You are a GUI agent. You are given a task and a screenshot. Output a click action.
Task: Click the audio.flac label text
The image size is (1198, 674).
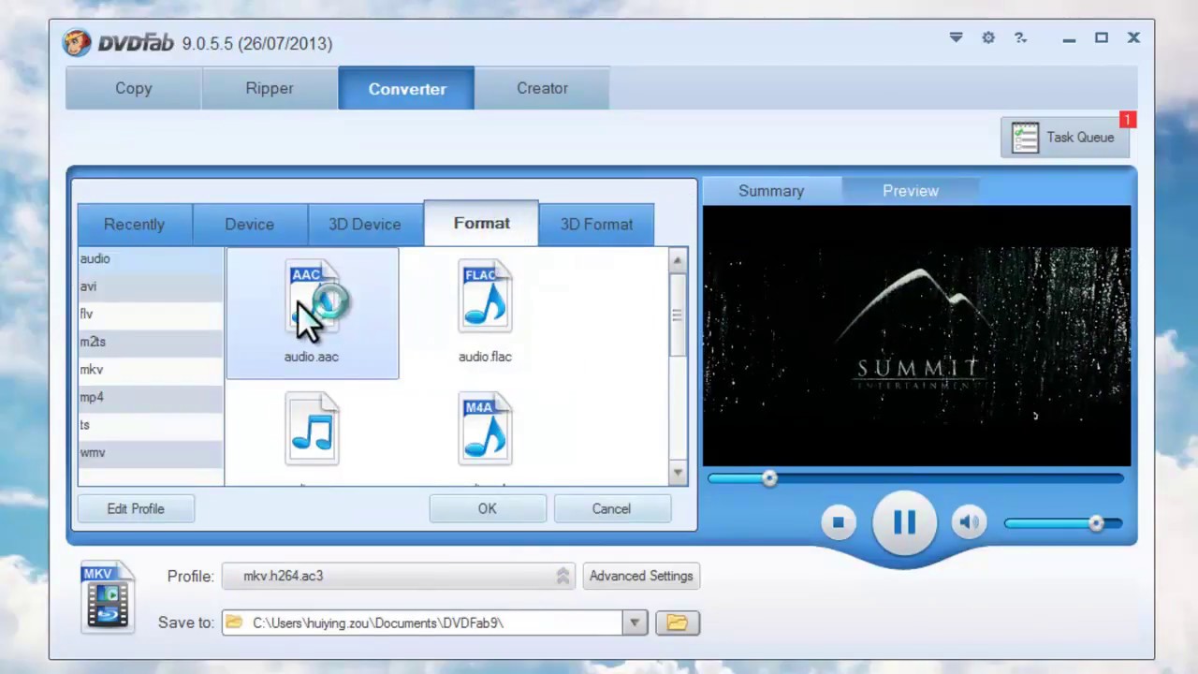point(485,357)
